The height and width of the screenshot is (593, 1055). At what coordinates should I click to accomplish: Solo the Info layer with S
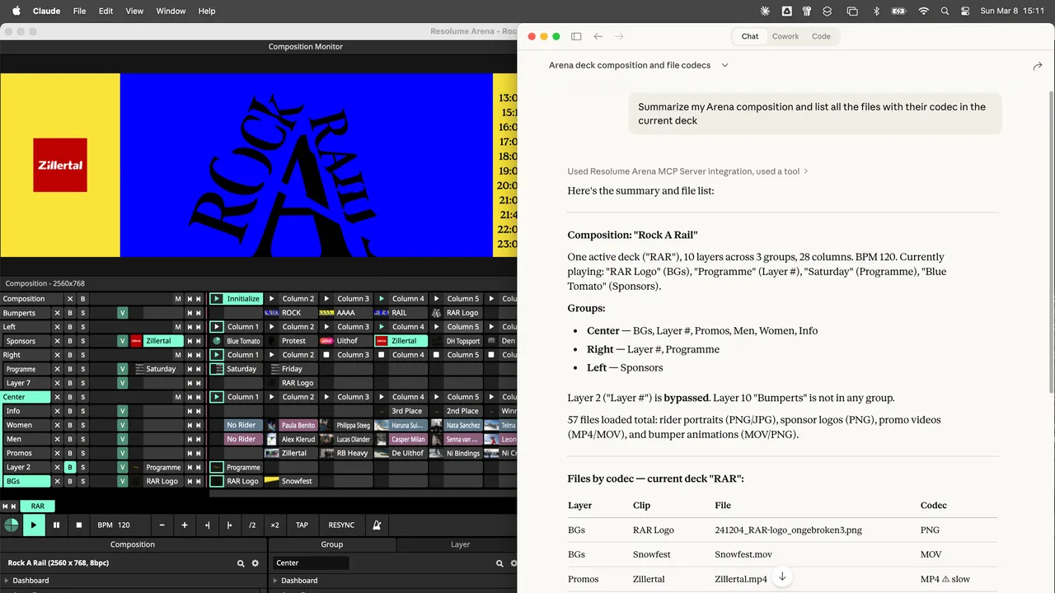coord(83,411)
